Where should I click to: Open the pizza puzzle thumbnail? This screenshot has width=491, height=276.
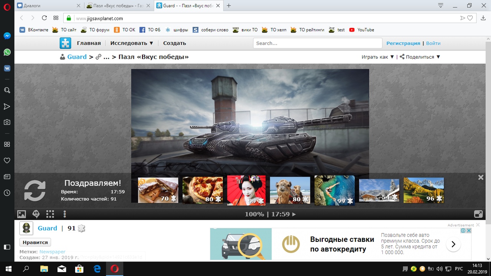tap(203, 190)
